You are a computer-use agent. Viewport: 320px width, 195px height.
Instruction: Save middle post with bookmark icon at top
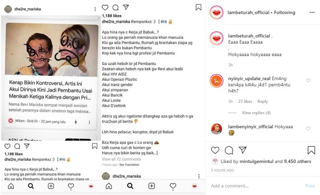pos(198,7)
